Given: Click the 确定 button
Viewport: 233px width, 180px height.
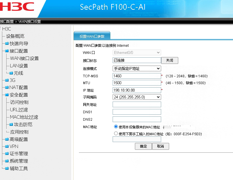Looking at the screenshot, I should [x=143, y=146].
